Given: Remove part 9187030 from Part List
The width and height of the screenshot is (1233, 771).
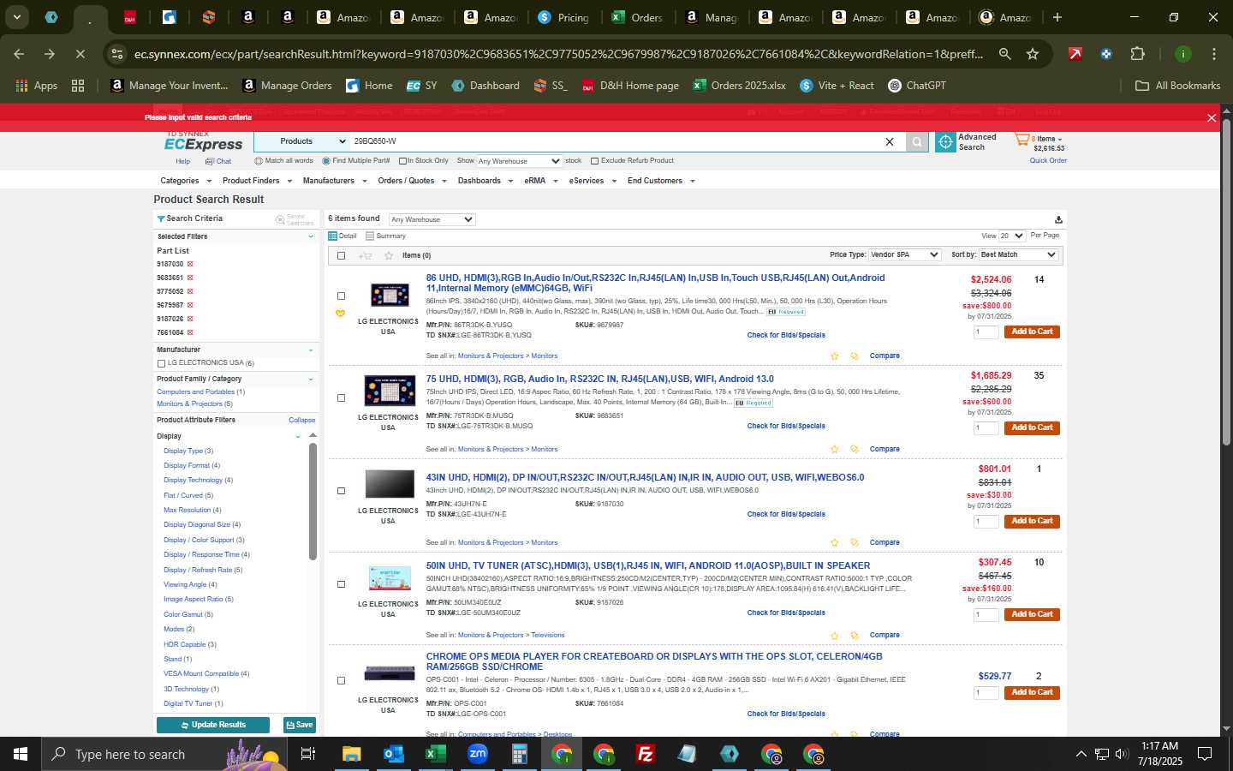Looking at the screenshot, I should click(x=190, y=264).
